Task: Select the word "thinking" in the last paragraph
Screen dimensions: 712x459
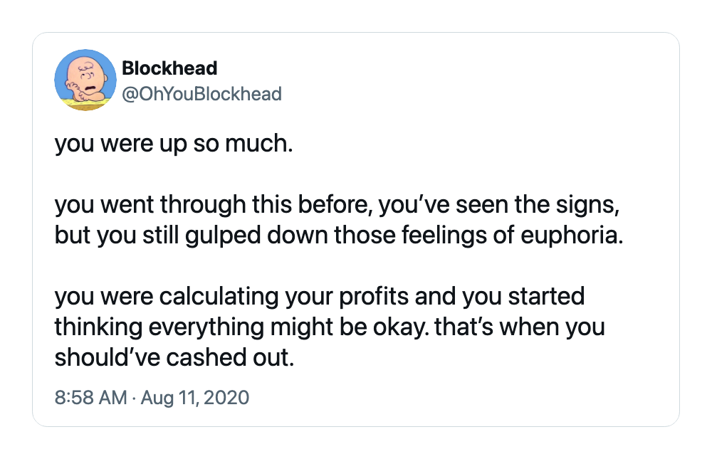Action: [x=98, y=327]
